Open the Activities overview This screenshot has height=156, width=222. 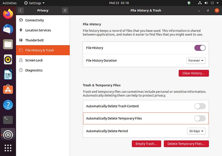click(10, 3)
